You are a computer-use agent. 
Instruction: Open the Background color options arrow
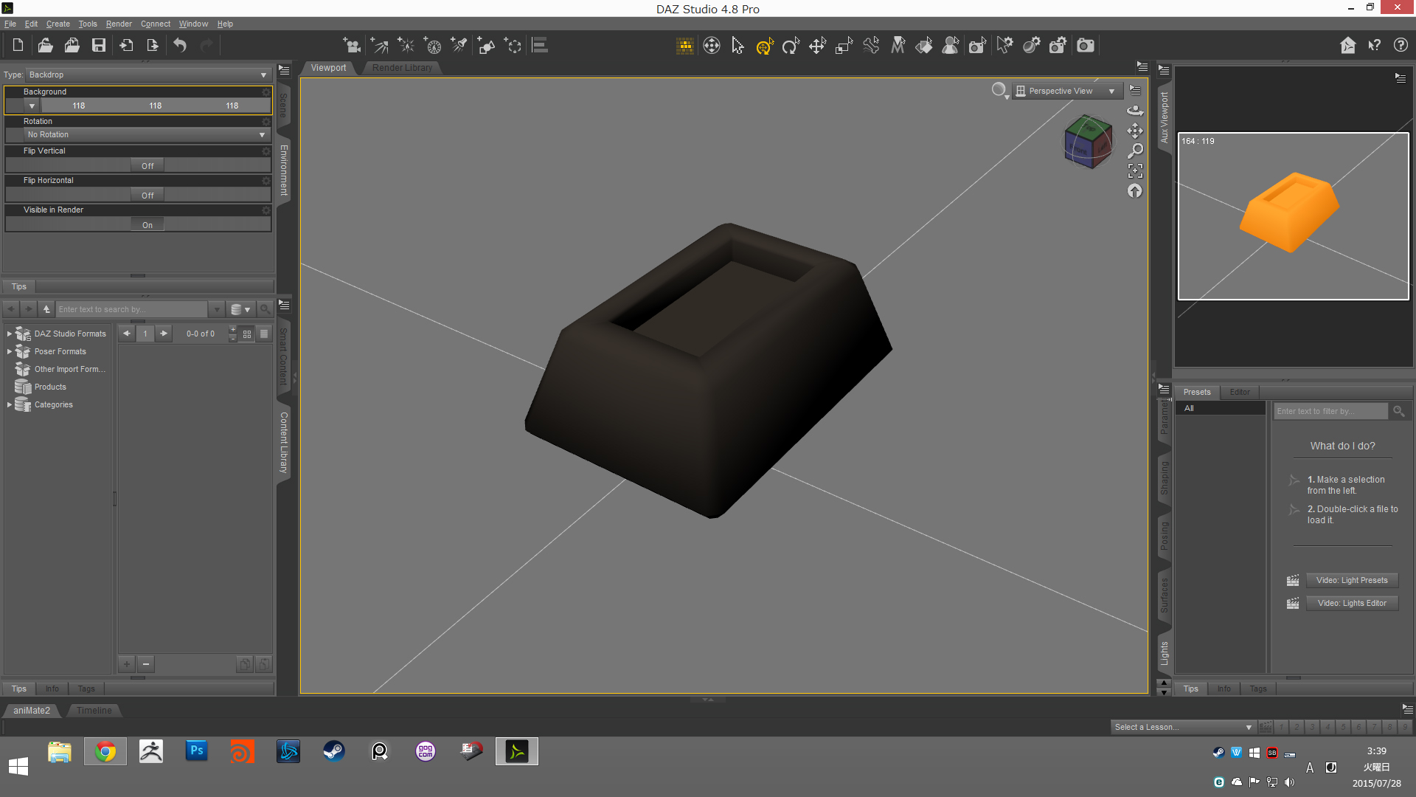32,106
